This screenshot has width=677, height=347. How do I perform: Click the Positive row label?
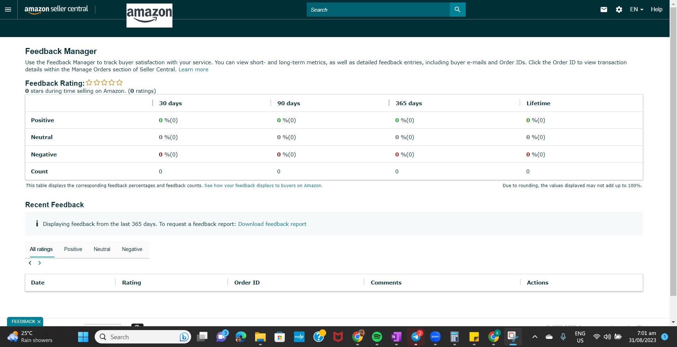pyautogui.click(x=42, y=120)
